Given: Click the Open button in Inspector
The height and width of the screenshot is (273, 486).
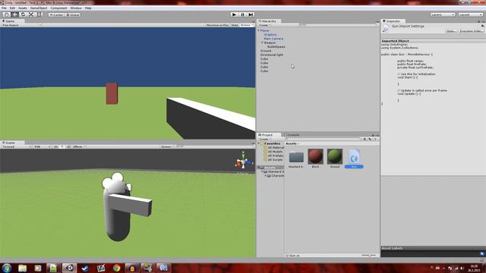Looking at the screenshot, I should (451, 31).
